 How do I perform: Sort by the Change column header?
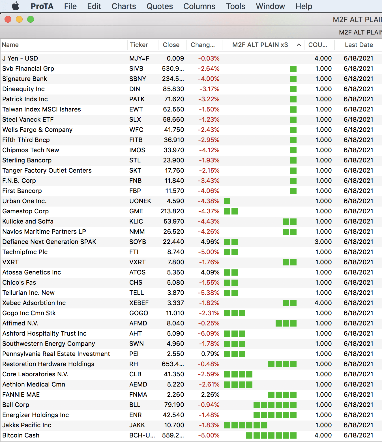coord(204,45)
